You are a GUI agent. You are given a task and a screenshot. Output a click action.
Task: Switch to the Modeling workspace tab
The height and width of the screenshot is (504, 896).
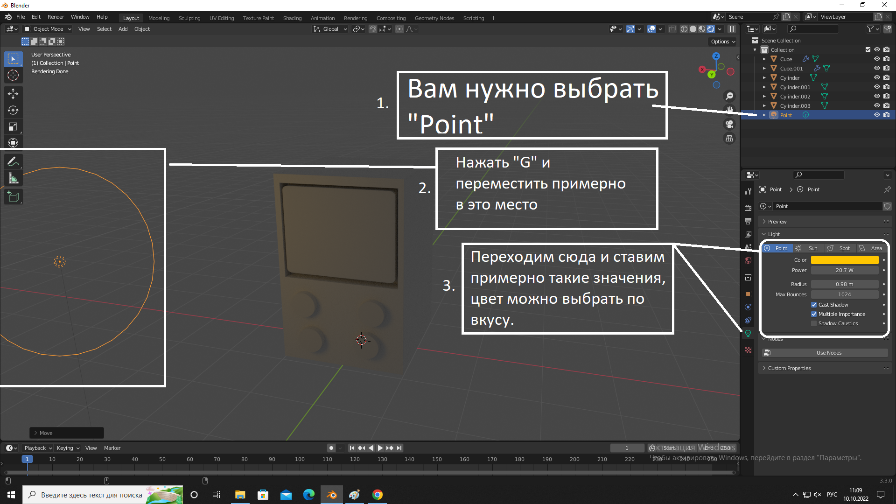159,18
